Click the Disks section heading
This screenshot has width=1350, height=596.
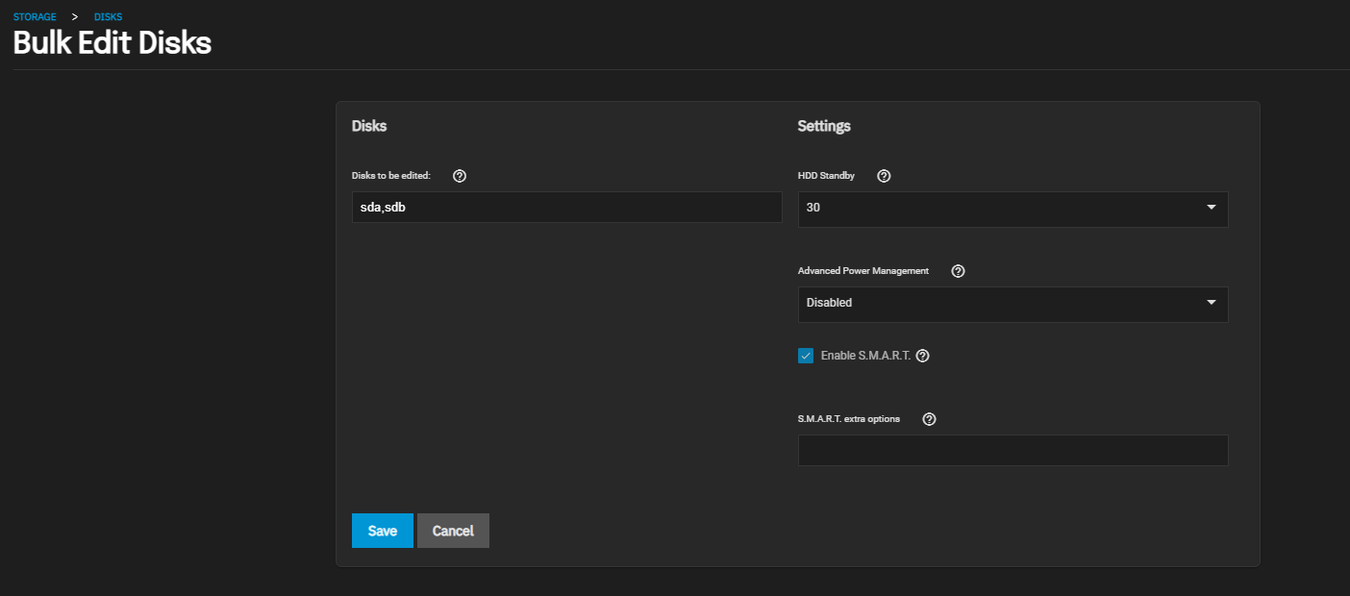369,126
